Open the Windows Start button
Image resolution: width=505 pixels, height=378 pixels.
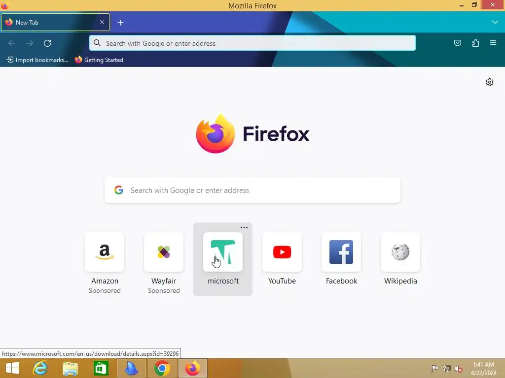point(12,368)
